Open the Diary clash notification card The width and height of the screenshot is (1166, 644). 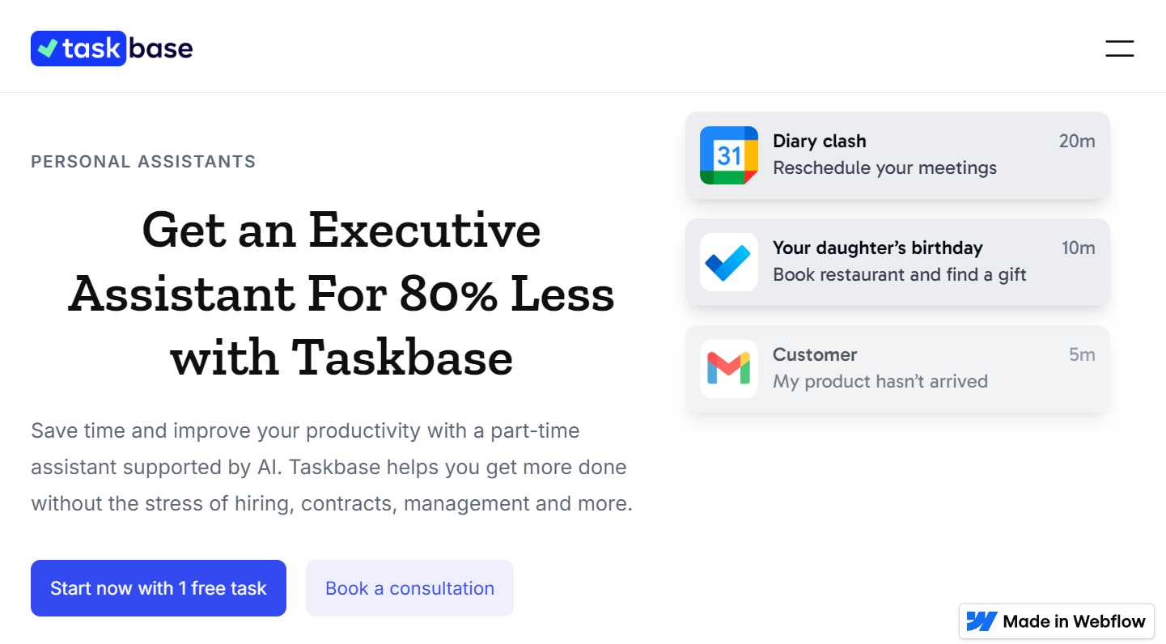pyautogui.click(x=897, y=155)
